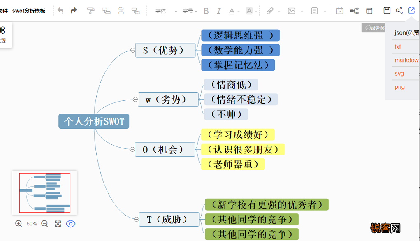
Task: Open the structure layout icon
Action: (354, 11)
